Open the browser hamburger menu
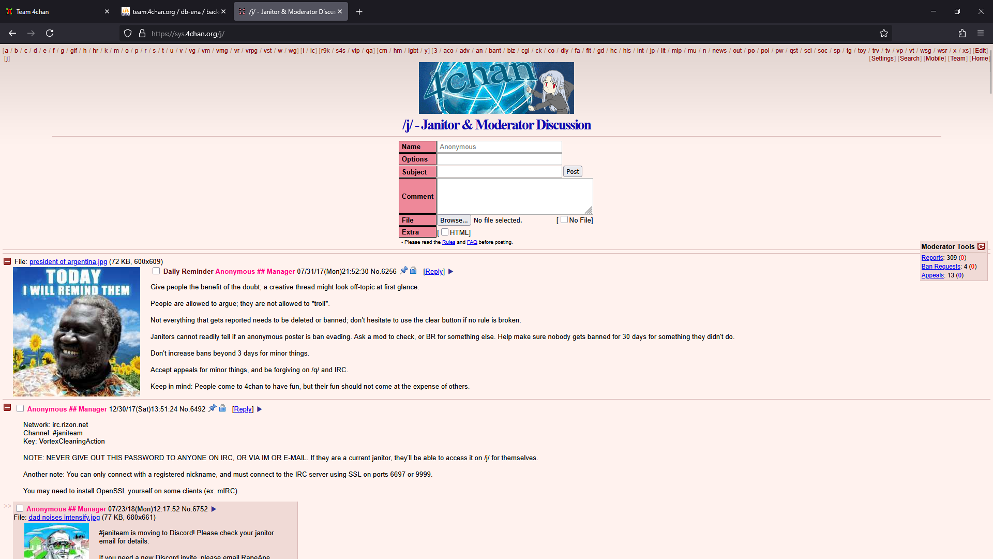 [981, 34]
